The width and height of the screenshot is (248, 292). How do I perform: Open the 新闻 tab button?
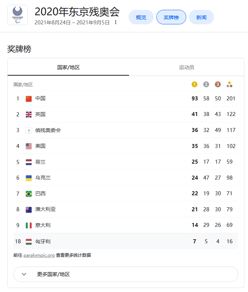pos(201,17)
